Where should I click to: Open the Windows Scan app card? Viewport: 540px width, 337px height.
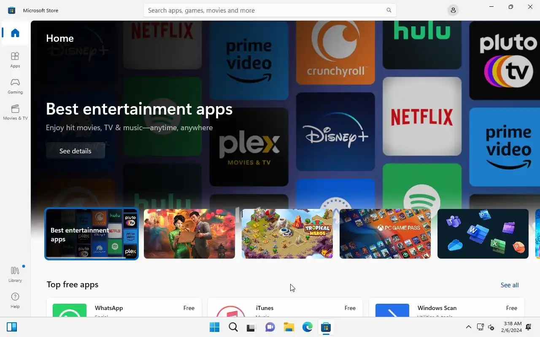point(447,308)
